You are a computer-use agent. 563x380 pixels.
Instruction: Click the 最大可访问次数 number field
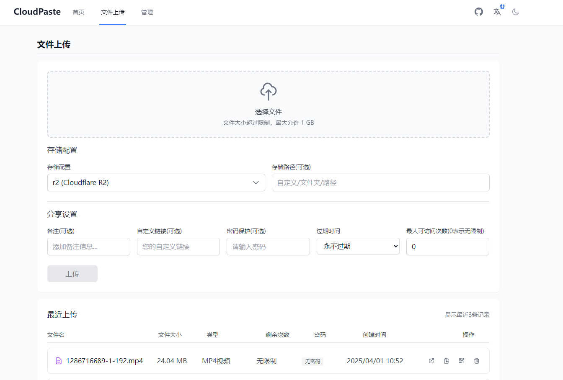click(x=448, y=246)
